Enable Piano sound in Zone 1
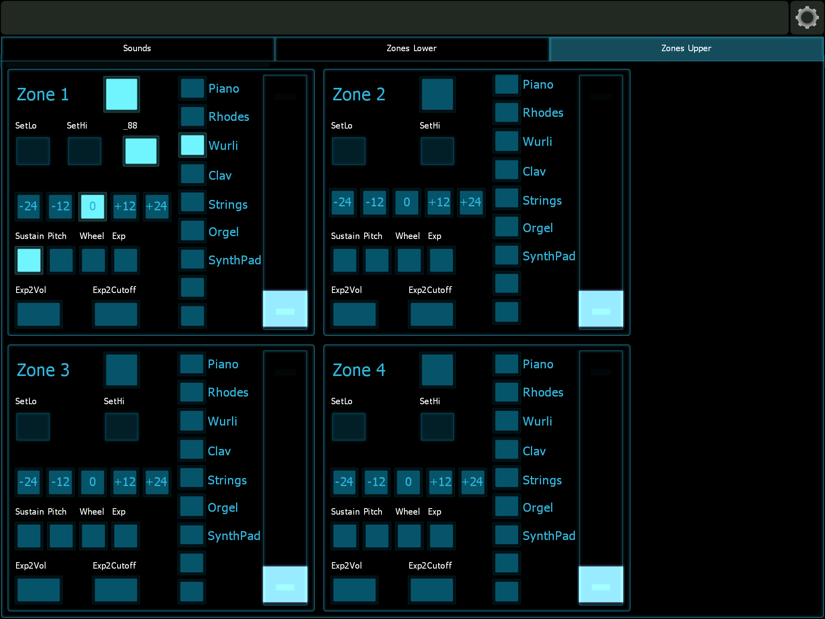The height and width of the screenshot is (619, 825). click(x=193, y=89)
